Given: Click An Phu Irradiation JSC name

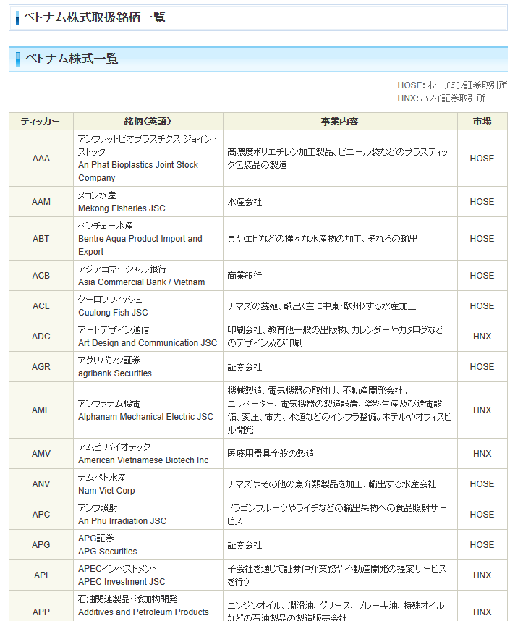Looking at the screenshot, I should [x=122, y=521].
